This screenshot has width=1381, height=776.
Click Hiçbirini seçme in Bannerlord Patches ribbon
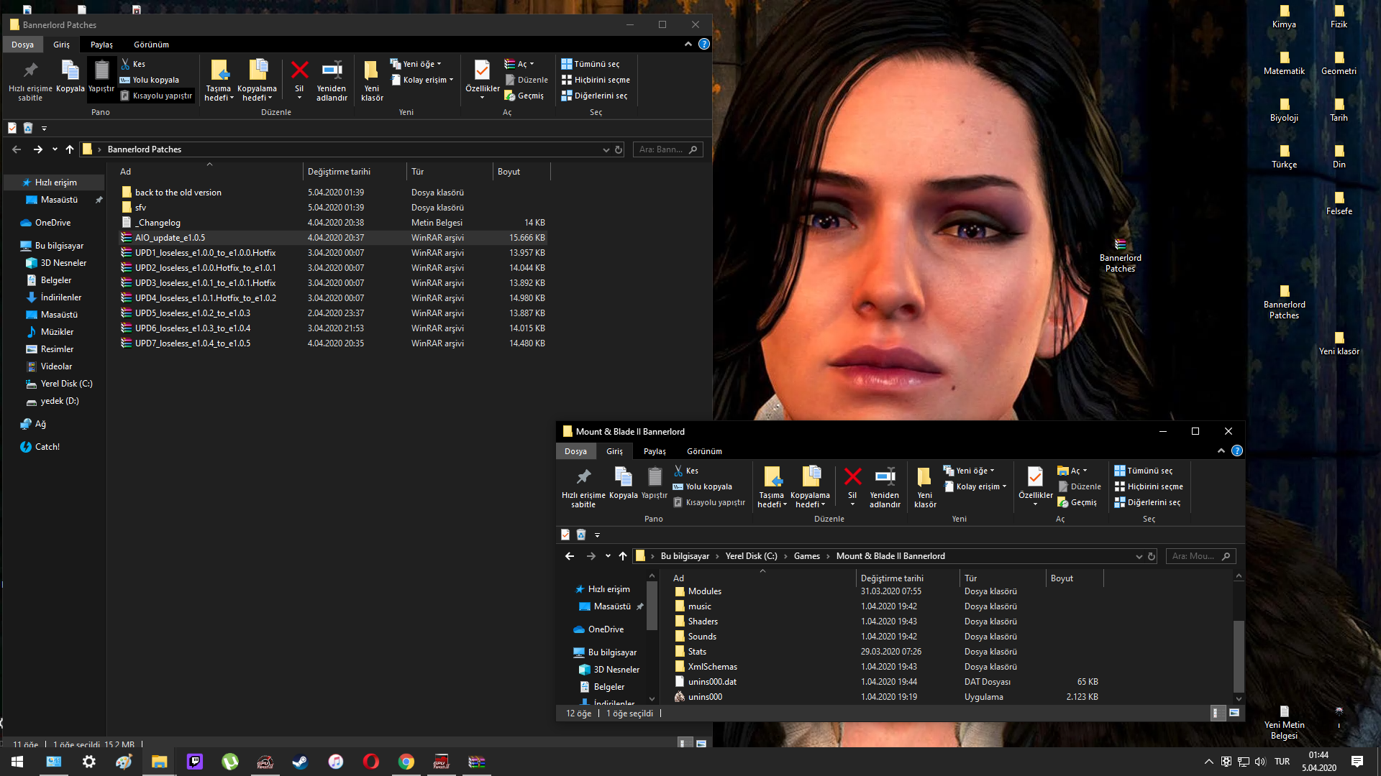[596, 80]
